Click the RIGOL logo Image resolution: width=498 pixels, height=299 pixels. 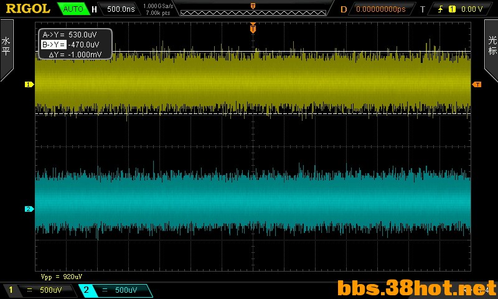pos(28,9)
